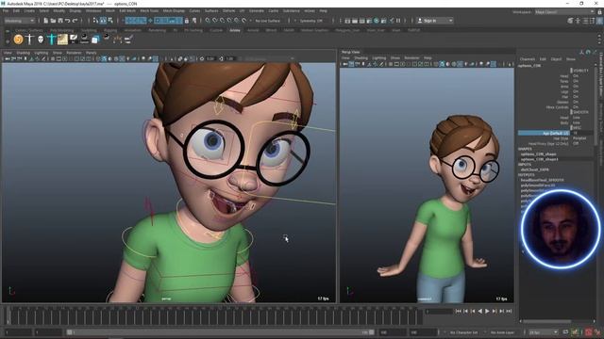Click the skull mask shelf icon
This screenshot has width=604, height=339.
tap(41, 39)
